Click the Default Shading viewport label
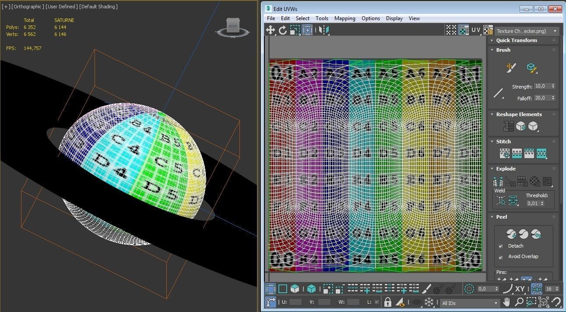Image resolution: width=566 pixels, height=312 pixels. coord(99,7)
